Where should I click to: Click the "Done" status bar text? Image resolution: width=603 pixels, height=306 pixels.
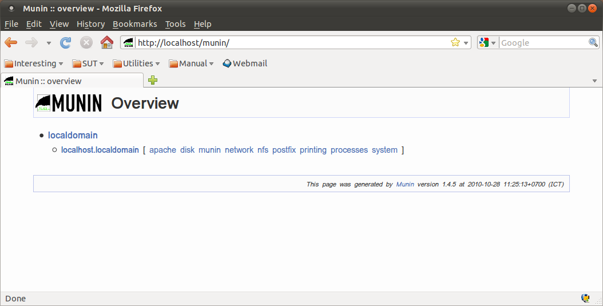[x=15, y=299]
